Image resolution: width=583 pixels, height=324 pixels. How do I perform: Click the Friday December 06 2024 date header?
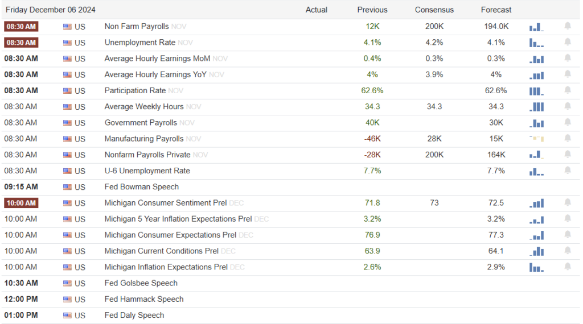[51, 10]
